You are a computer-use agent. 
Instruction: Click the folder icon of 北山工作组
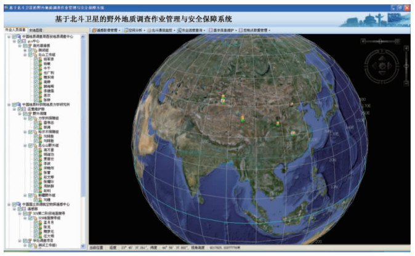click(x=35, y=55)
